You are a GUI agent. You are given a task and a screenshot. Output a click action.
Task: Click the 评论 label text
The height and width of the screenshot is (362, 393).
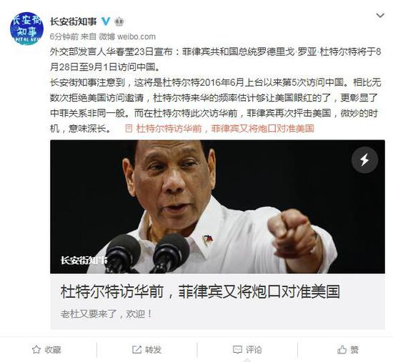[254, 349]
